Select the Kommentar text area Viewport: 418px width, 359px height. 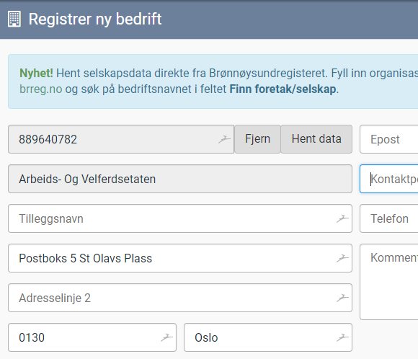coord(389,282)
